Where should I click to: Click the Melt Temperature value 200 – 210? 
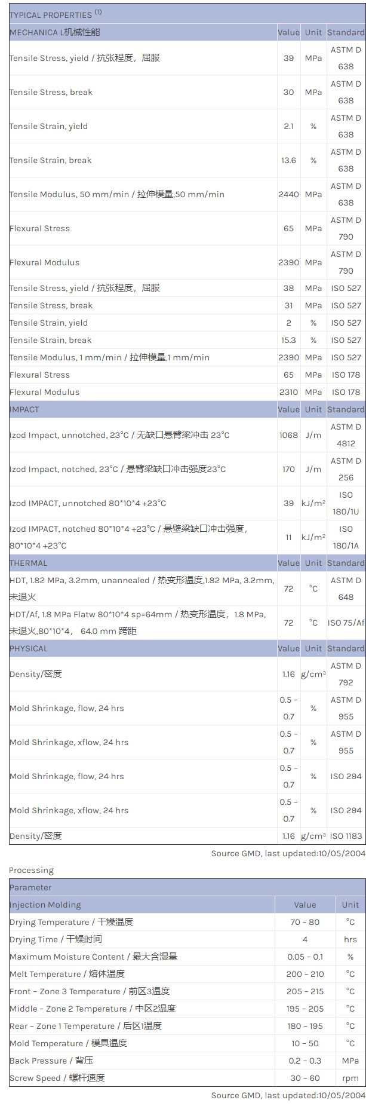(305, 974)
